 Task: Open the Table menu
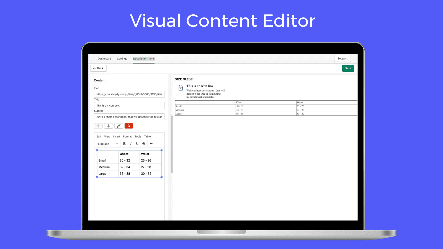click(x=147, y=136)
